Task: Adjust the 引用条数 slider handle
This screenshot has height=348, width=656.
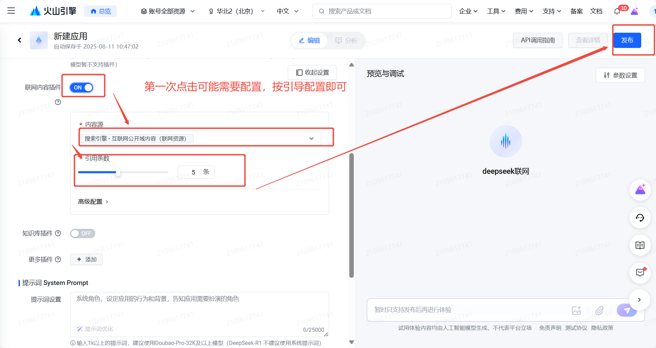Action: [x=118, y=172]
